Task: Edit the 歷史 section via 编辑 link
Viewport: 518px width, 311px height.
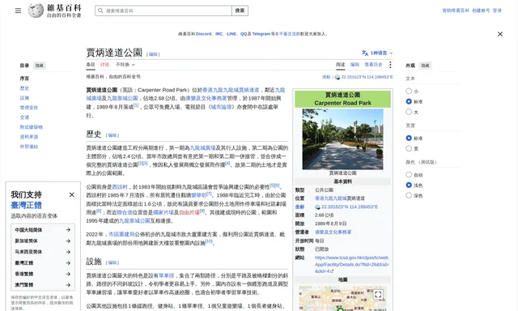Action: (x=113, y=135)
